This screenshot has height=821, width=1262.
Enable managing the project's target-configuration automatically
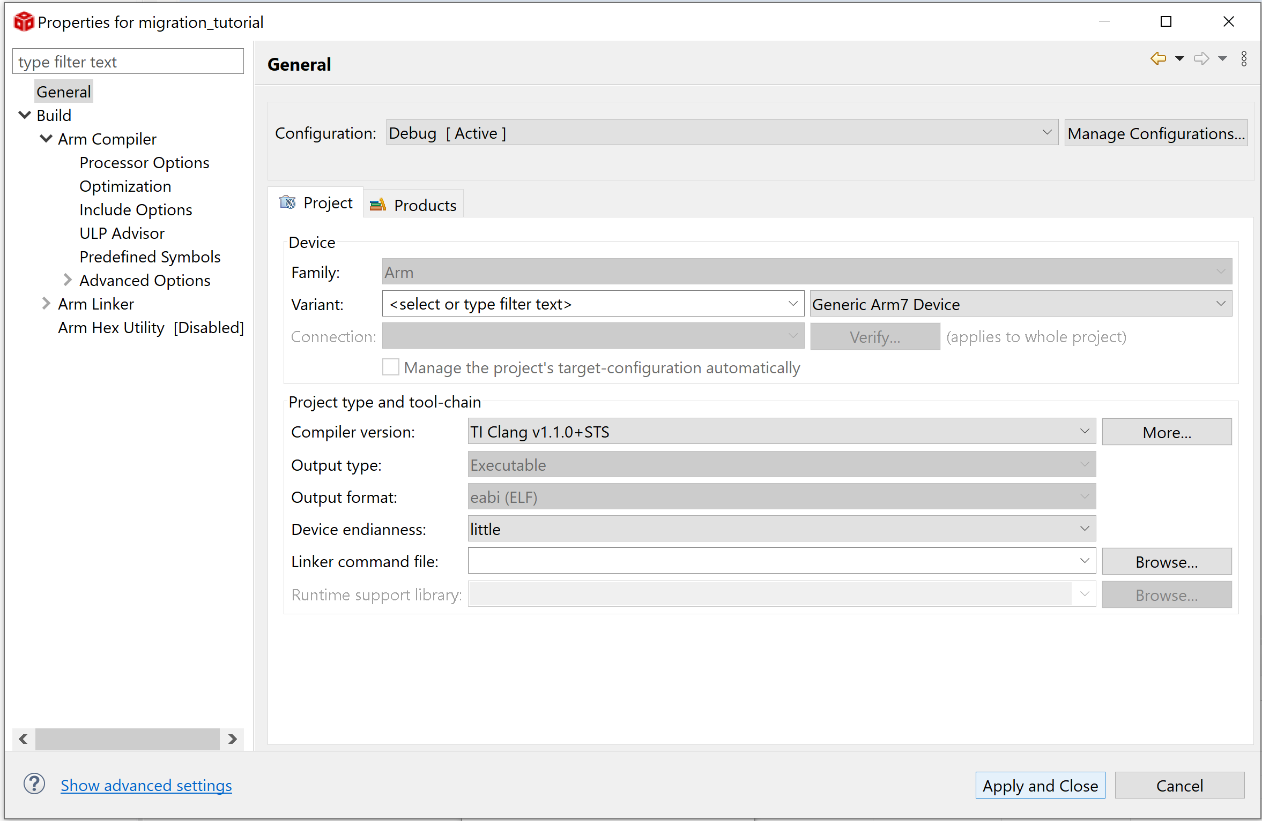[390, 367]
